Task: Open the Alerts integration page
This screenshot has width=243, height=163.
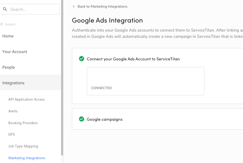Action: point(13,111)
